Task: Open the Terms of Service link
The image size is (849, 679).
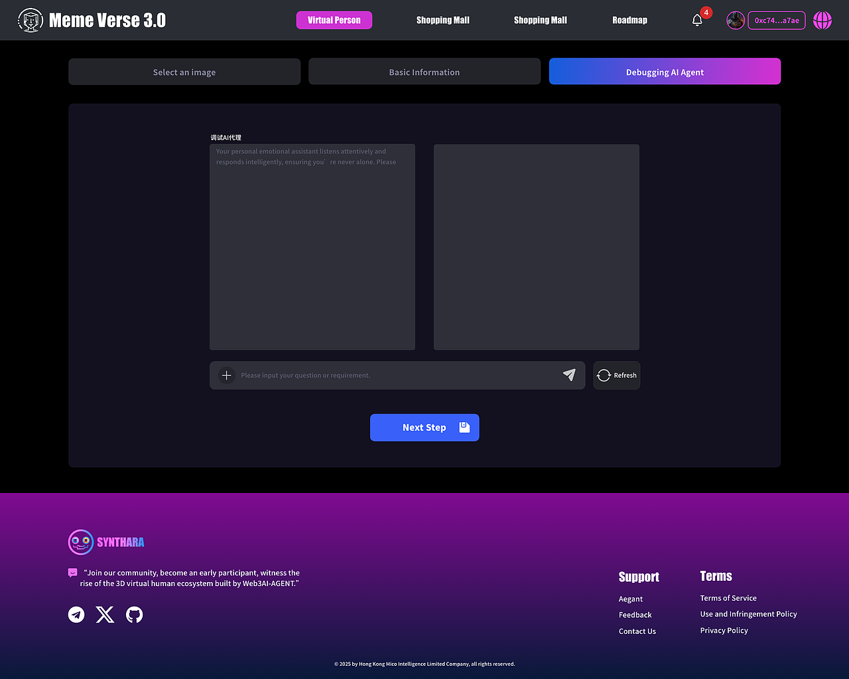Action: click(x=728, y=597)
